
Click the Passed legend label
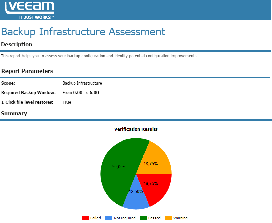pyautogui.click(x=154, y=218)
